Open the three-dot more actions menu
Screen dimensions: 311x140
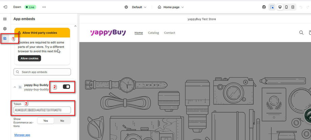coord(44,7)
